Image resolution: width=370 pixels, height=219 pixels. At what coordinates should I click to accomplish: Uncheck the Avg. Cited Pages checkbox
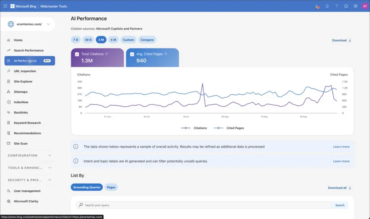click(132, 54)
